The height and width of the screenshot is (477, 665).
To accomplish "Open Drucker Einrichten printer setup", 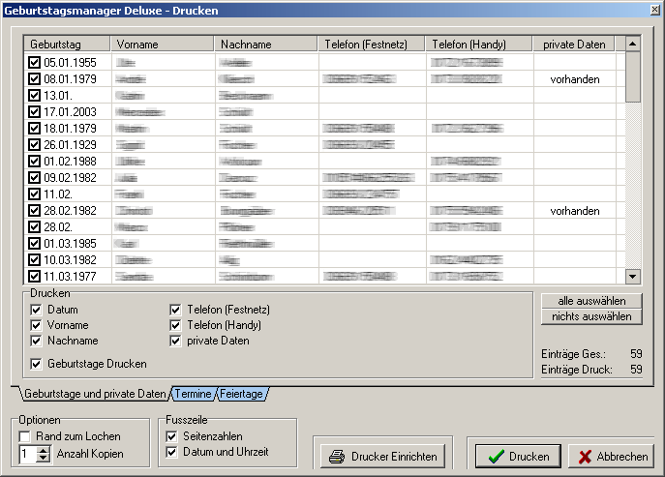I will pyautogui.click(x=383, y=457).
